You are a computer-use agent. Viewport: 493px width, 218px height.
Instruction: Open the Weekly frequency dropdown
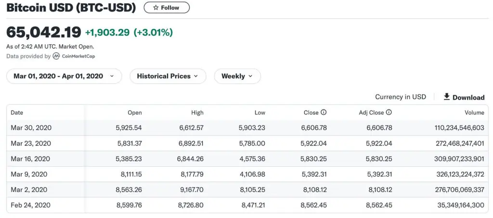pyautogui.click(x=237, y=76)
